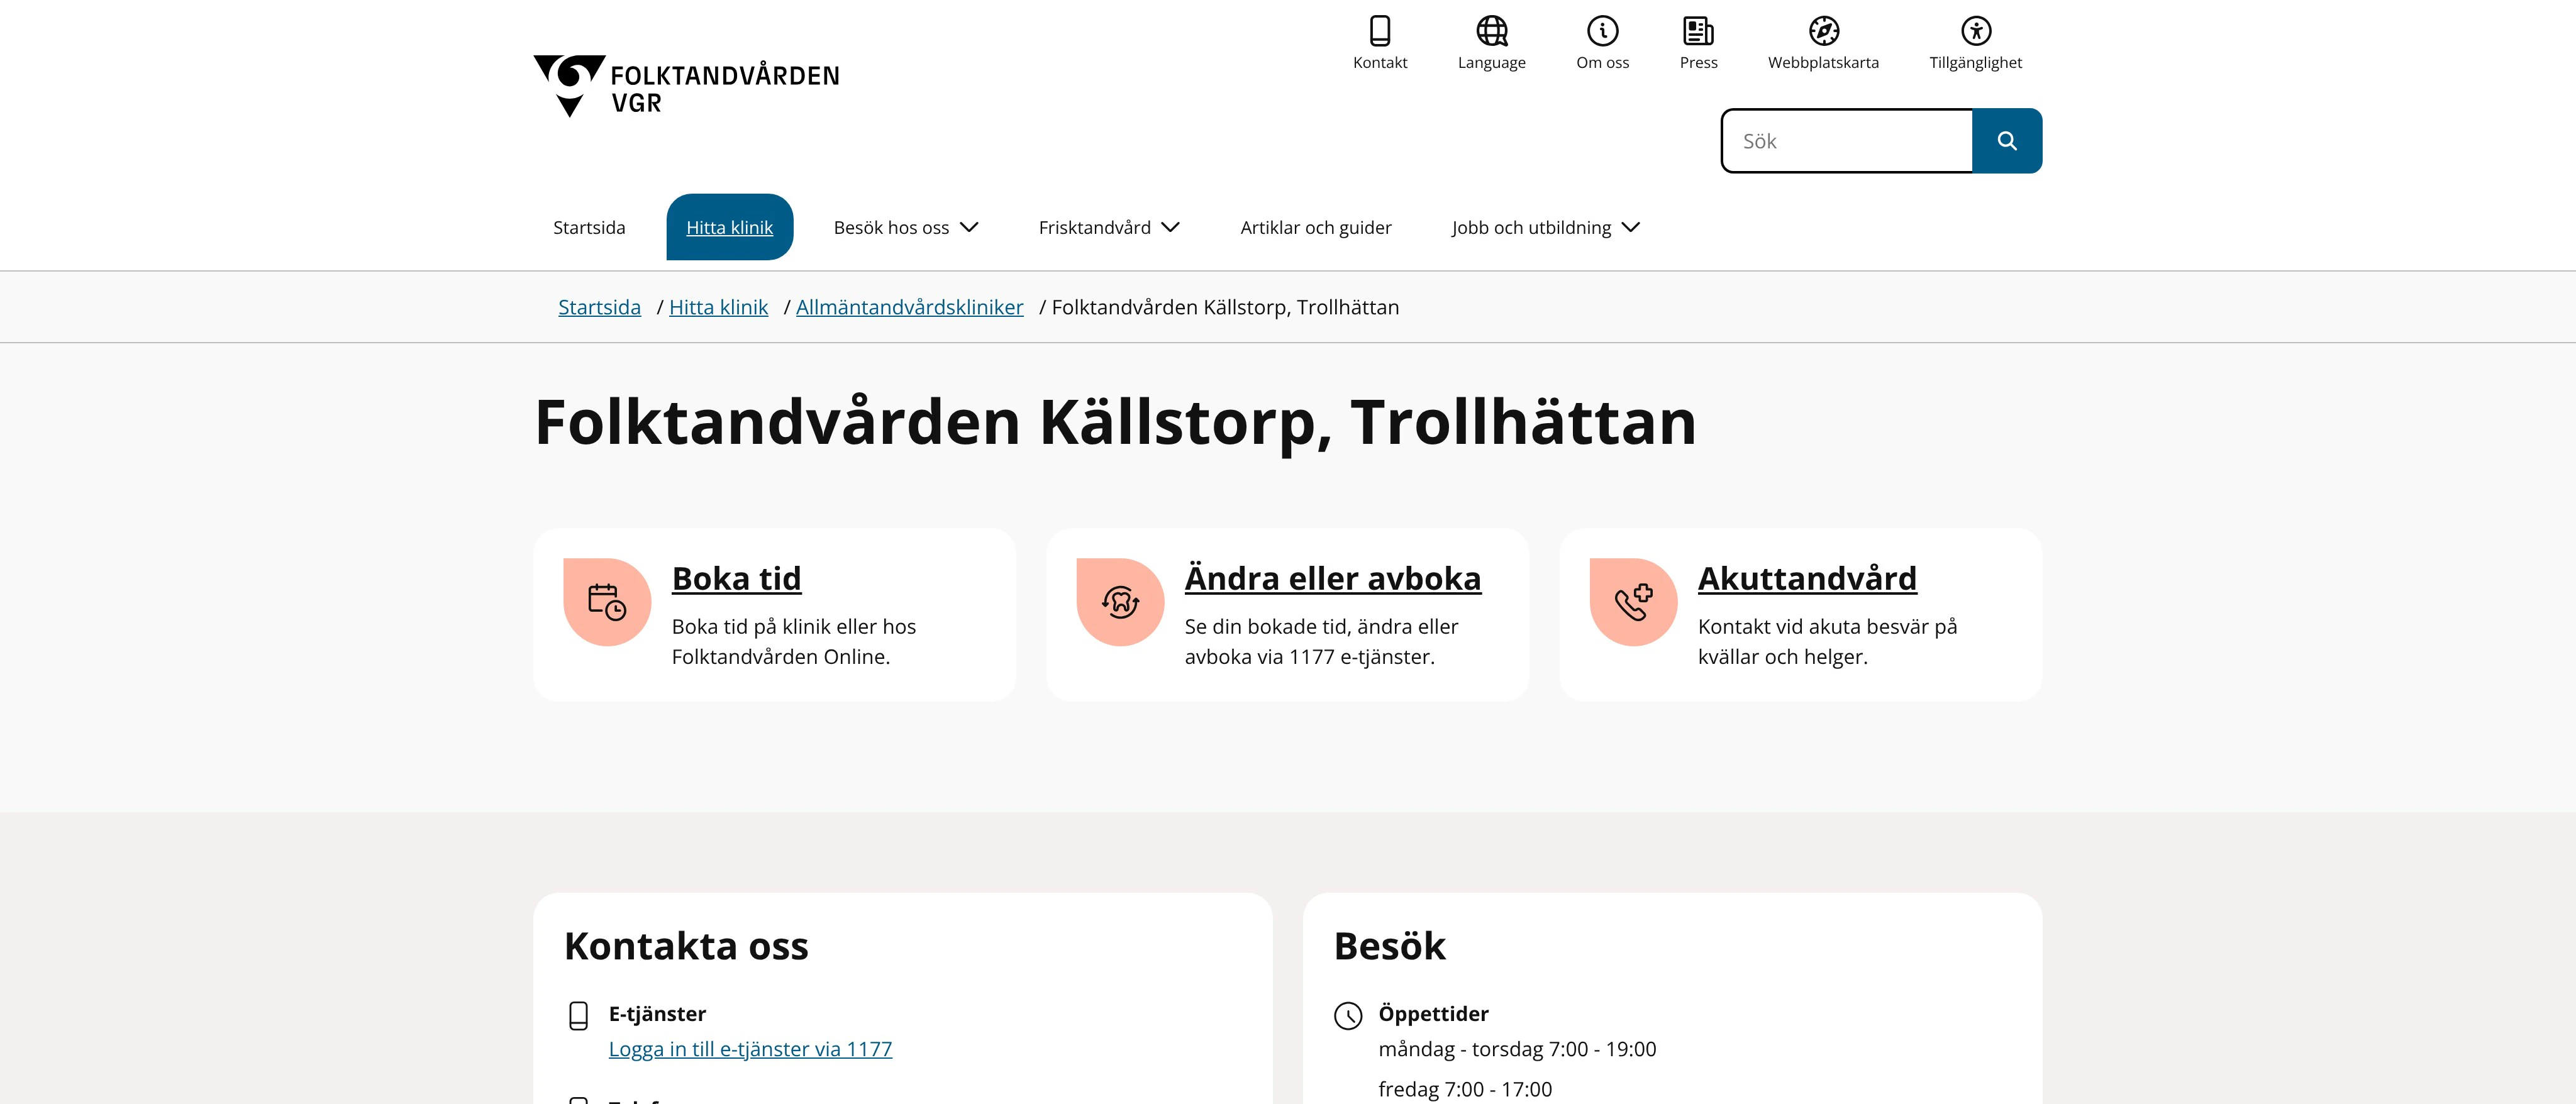Open Besök hos oss nav label
The height and width of the screenshot is (1104, 2576).
click(891, 227)
